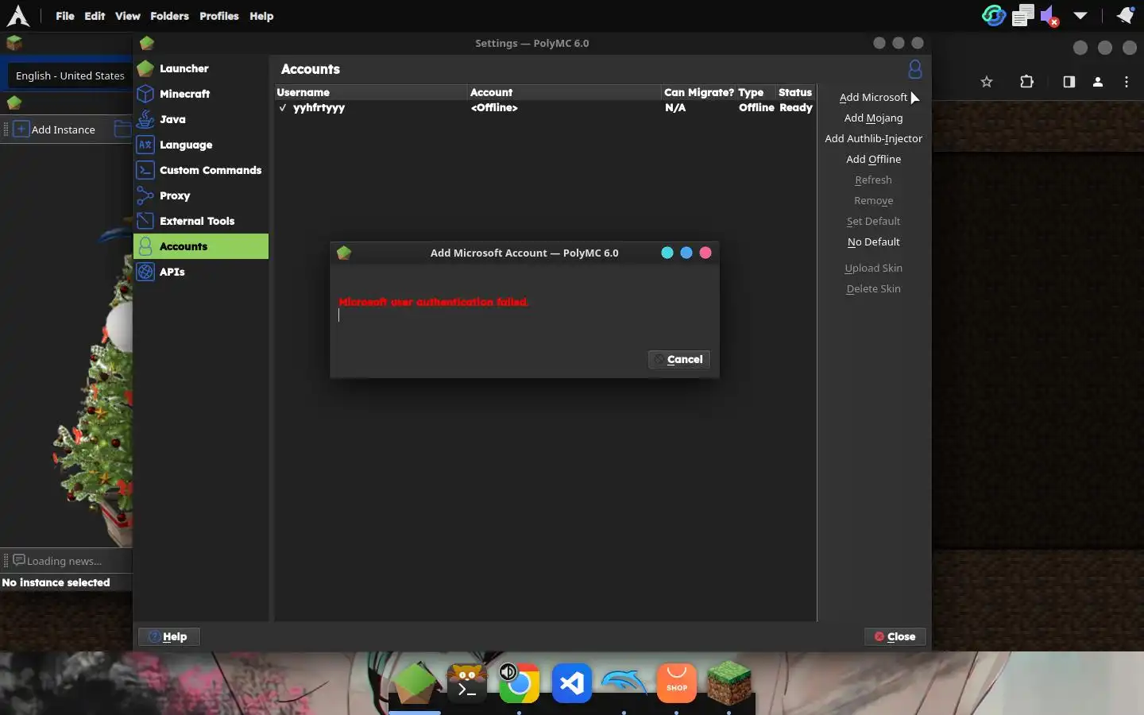The height and width of the screenshot is (715, 1144).
Task: Click the APIs globe icon
Action: point(145,272)
